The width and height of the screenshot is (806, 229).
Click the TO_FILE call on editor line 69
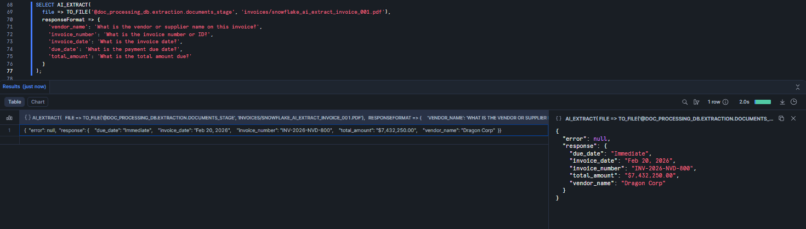coord(228,12)
